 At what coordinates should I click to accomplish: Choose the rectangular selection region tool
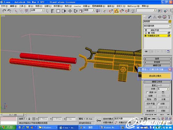(58, 11)
